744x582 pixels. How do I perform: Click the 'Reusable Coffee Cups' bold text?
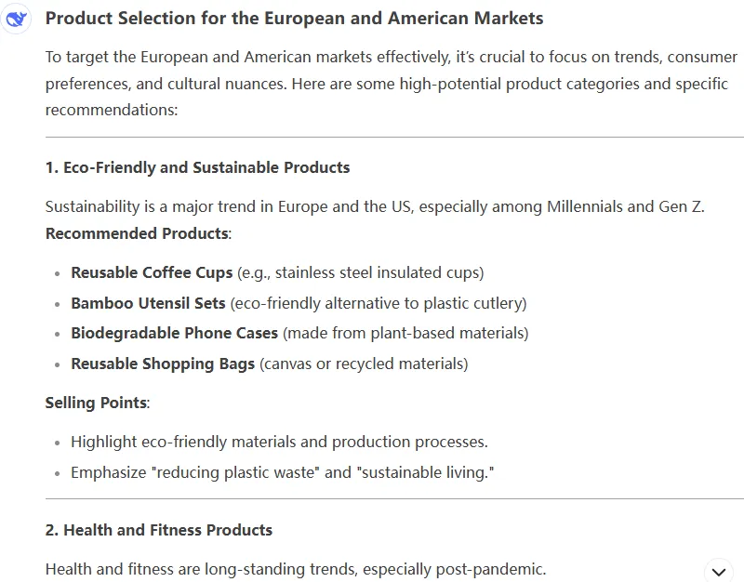pos(152,272)
